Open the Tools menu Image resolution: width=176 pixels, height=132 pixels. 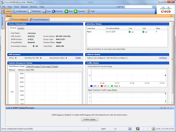pos(16,7)
